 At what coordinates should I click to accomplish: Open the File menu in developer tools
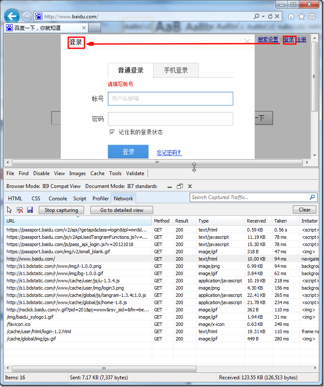[10, 173]
